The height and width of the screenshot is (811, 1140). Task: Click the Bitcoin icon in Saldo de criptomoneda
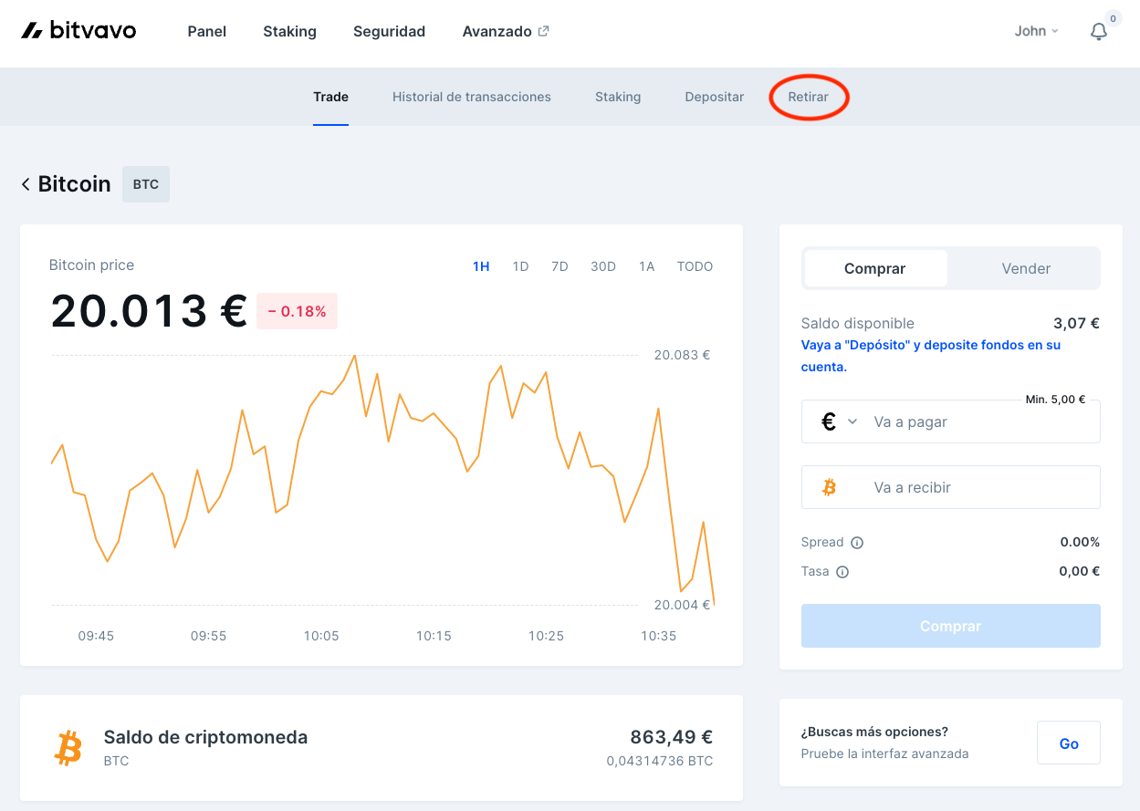(68, 748)
